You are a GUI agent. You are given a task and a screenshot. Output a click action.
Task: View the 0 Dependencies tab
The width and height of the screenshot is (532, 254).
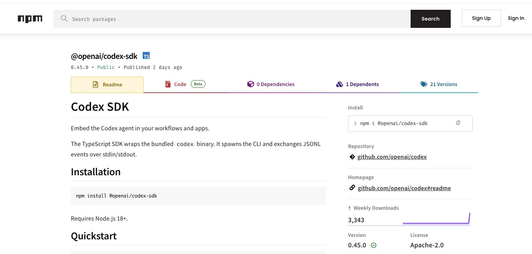click(271, 84)
